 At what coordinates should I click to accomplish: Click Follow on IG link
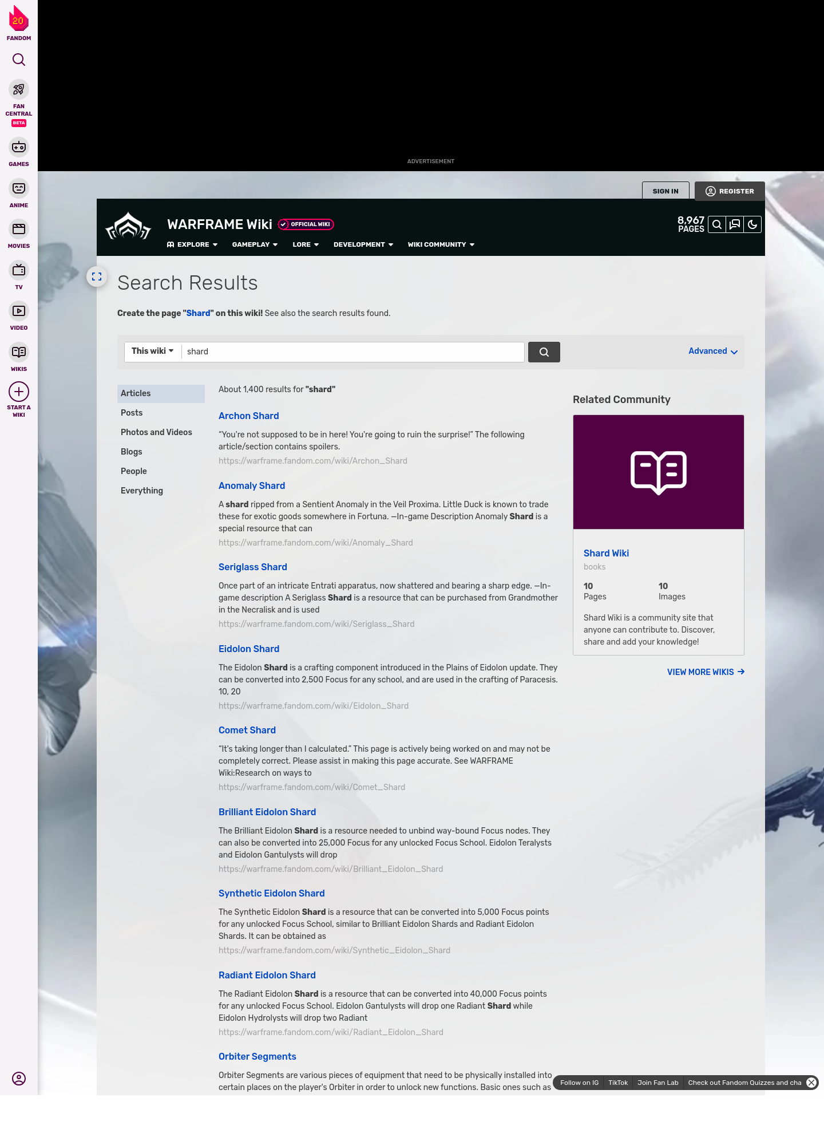point(579,1083)
